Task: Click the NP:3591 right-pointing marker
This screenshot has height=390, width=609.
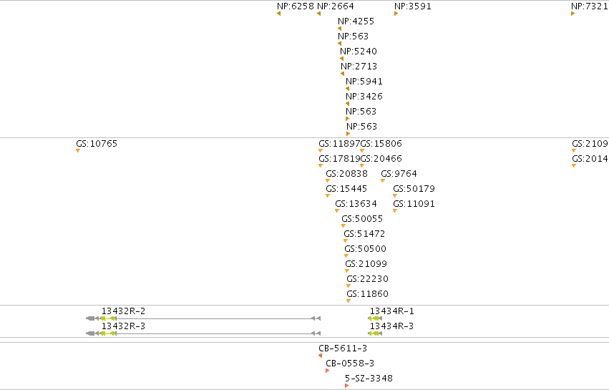Action: point(396,14)
